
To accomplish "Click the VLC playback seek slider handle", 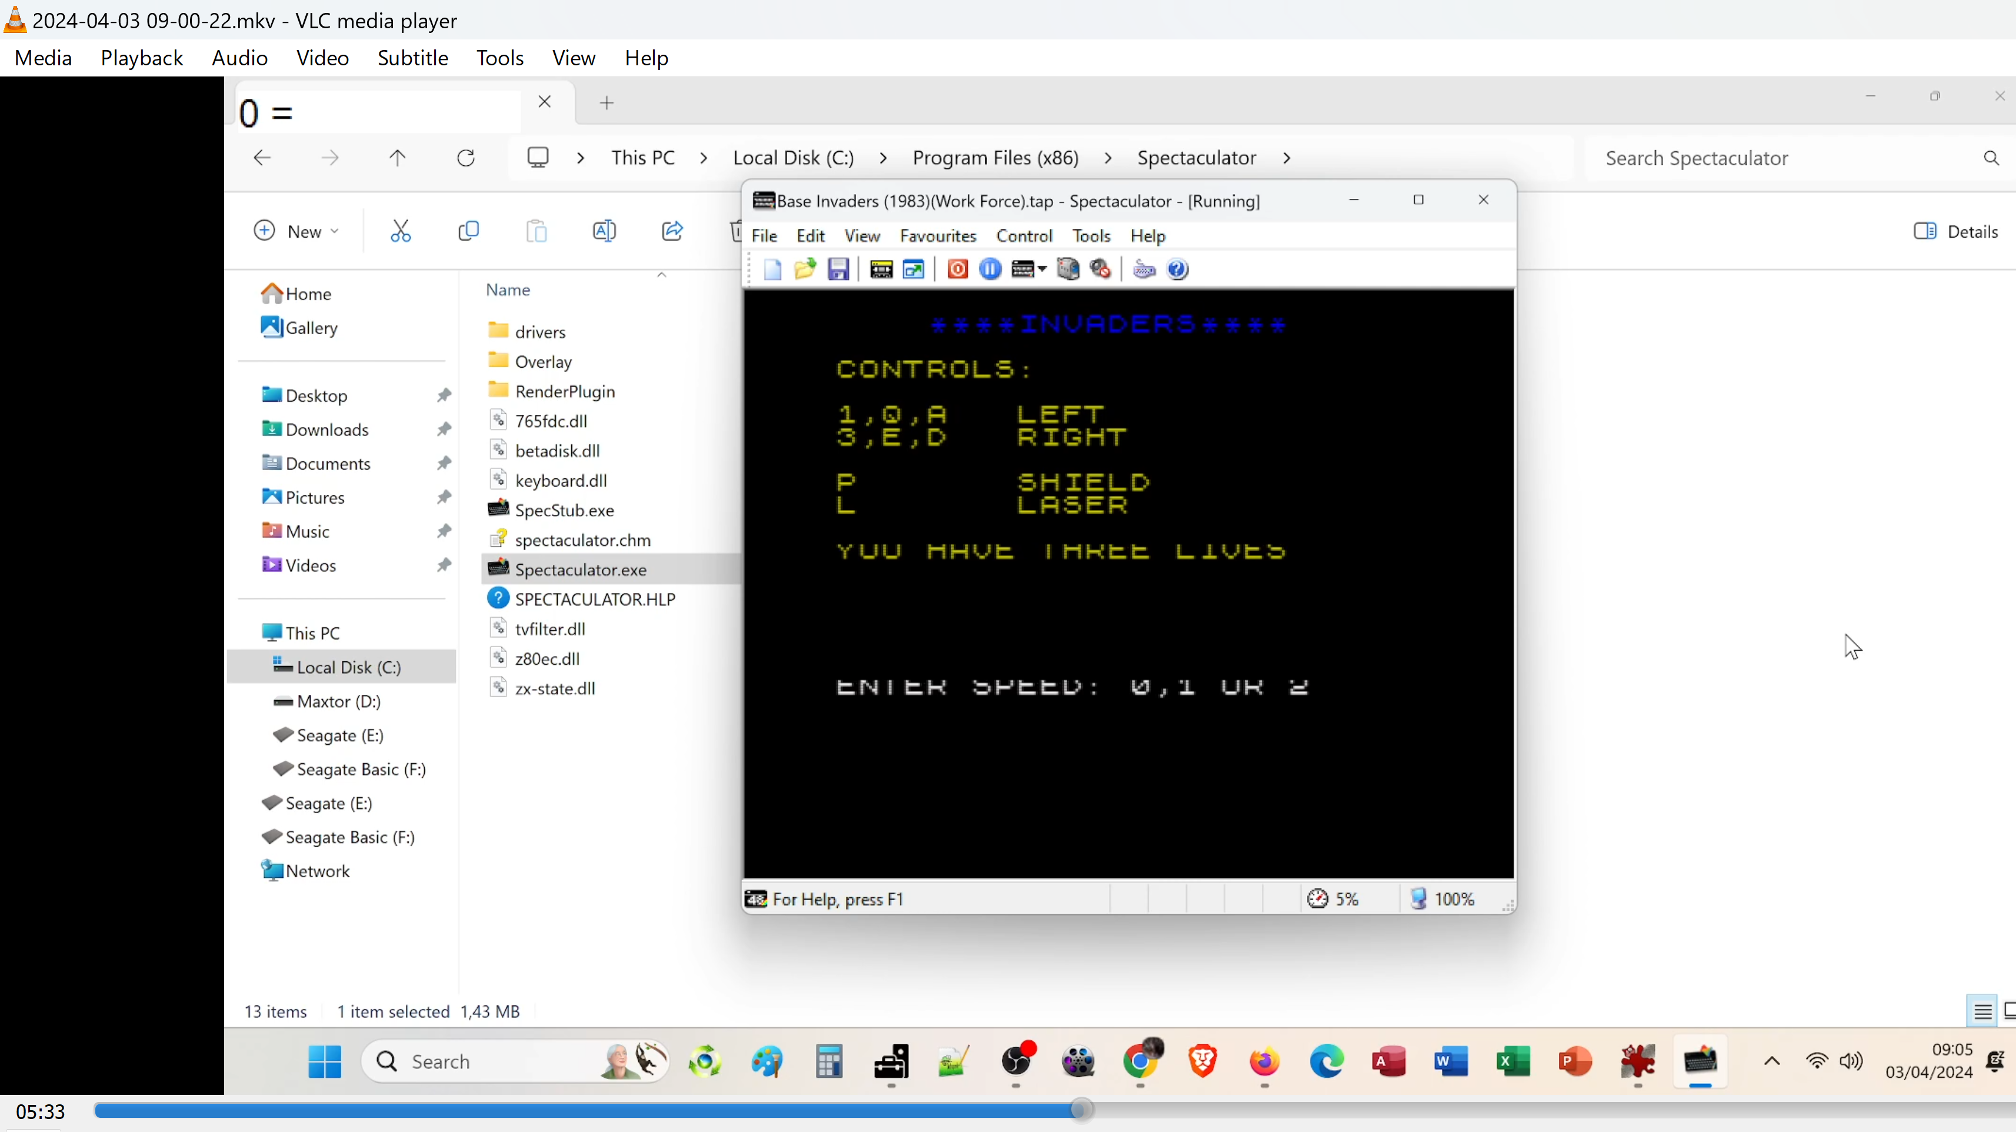I will [x=1081, y=1109].
